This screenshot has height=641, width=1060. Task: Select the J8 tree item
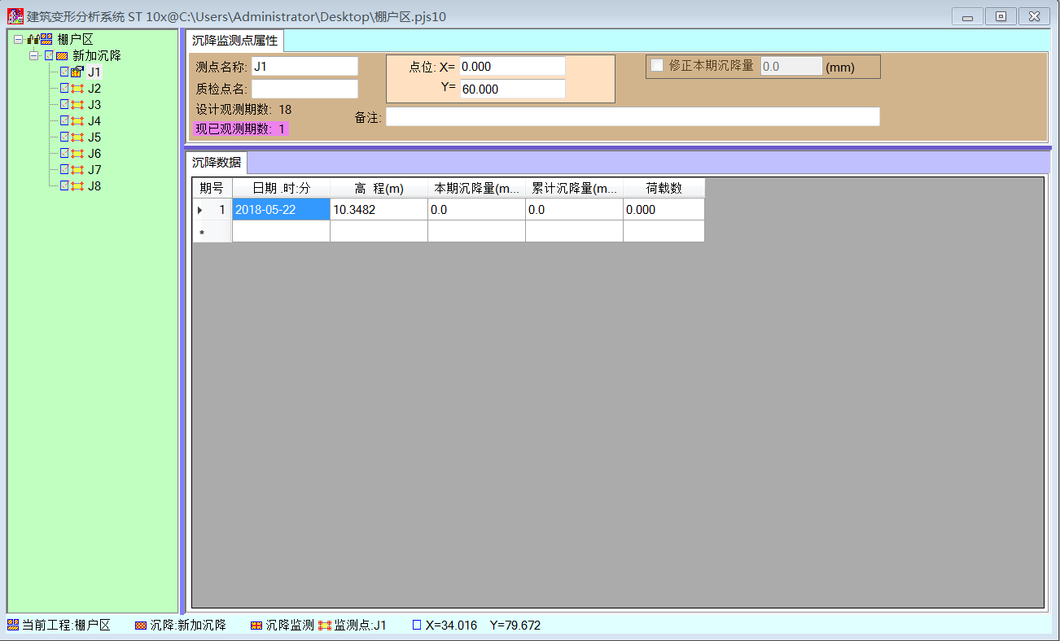(94, 186)
